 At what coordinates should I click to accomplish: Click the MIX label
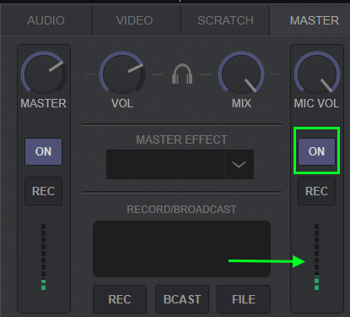point(241,103)
